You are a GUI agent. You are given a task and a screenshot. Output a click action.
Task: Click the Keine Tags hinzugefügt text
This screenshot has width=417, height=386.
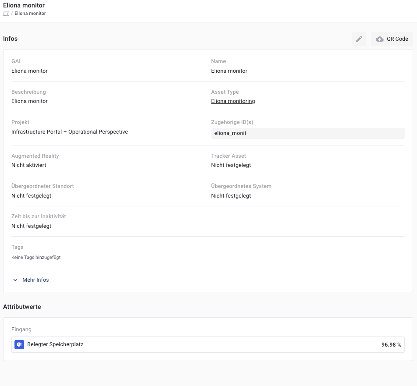point(36,258)
